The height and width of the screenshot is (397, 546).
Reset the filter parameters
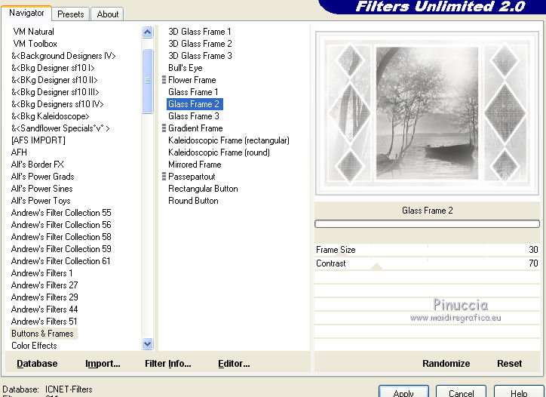tap(509, 364)
